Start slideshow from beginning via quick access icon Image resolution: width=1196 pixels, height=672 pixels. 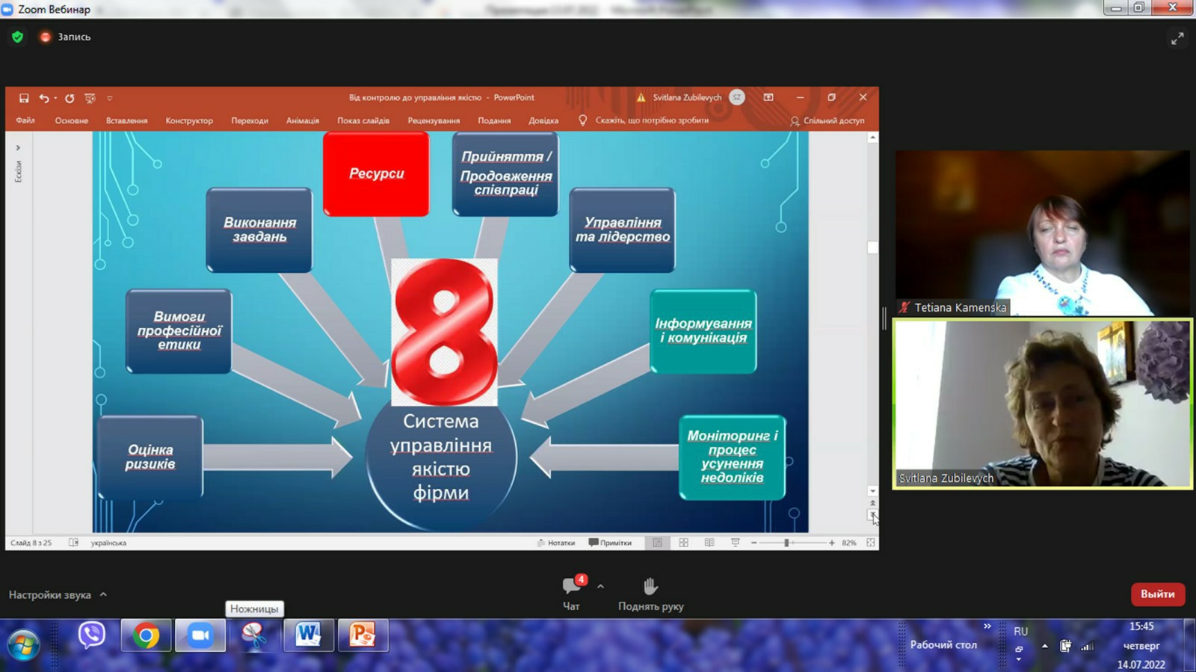click(x=90, y=98)
